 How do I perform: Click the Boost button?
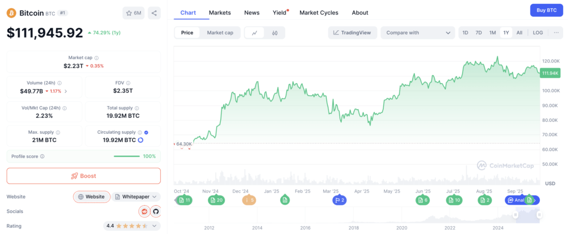[x=84, y=176]
